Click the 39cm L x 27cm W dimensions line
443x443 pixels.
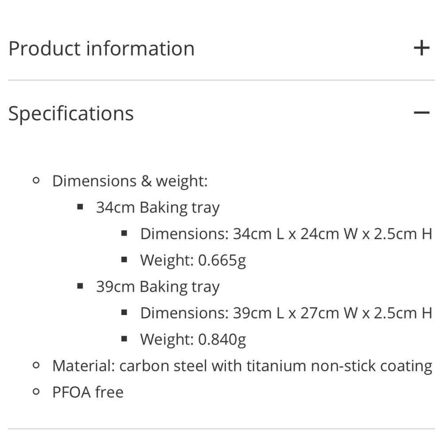(x=286, y=313)
